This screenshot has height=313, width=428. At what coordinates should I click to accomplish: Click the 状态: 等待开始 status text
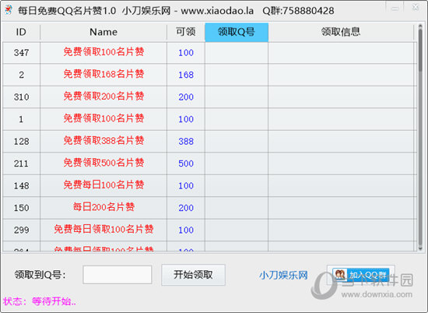[40, 301]
